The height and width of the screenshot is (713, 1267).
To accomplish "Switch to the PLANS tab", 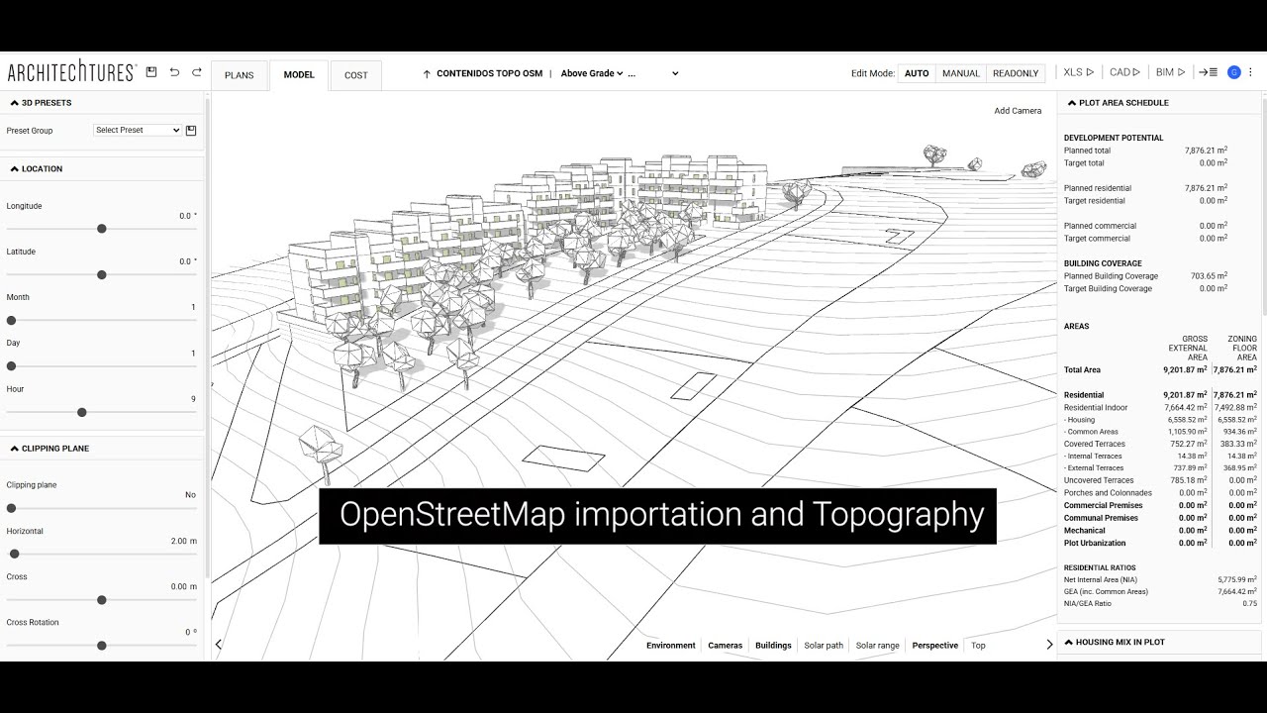I will [240, 75].
